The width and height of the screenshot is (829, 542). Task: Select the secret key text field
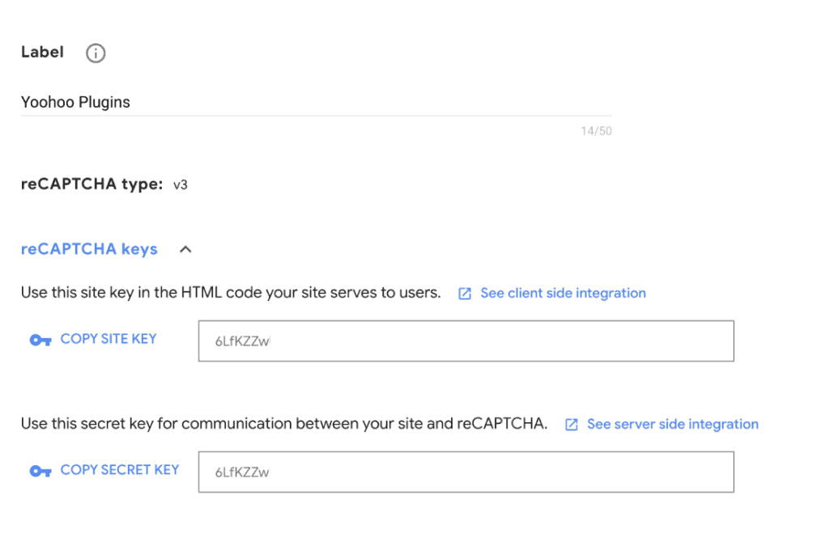466,472
